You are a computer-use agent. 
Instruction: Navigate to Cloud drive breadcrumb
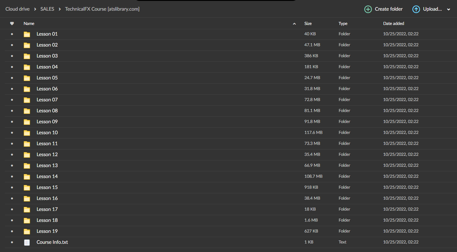point(17,9)
